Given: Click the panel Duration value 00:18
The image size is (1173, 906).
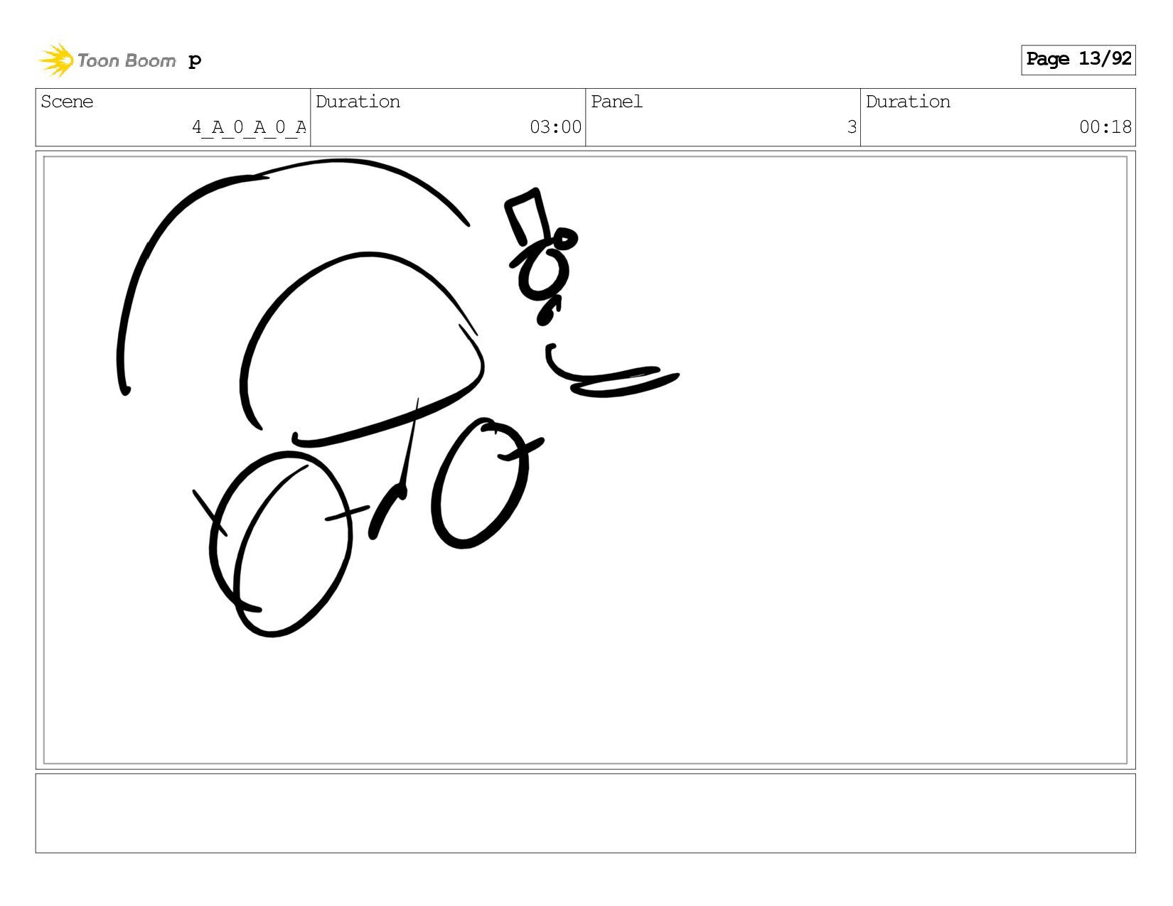Looking at the screenshot, I should coord(1105,127).
